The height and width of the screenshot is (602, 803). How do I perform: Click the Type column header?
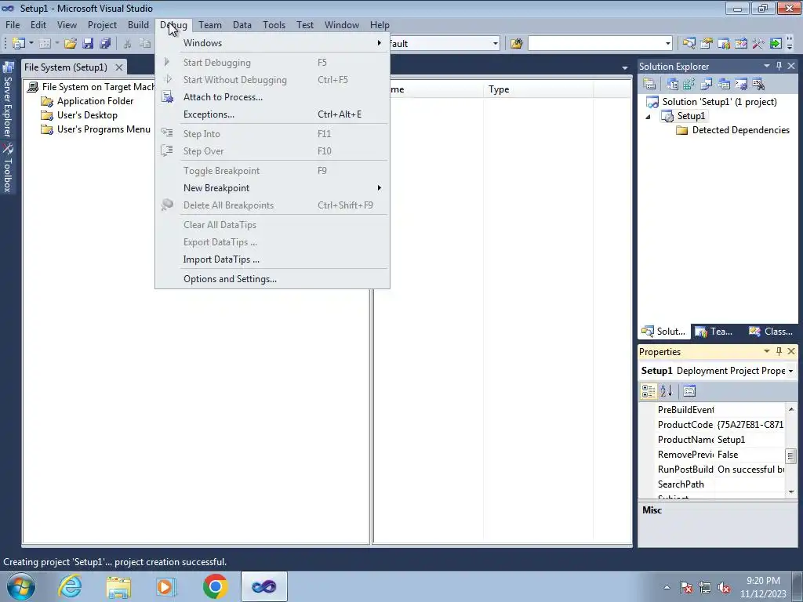[538, 89]
